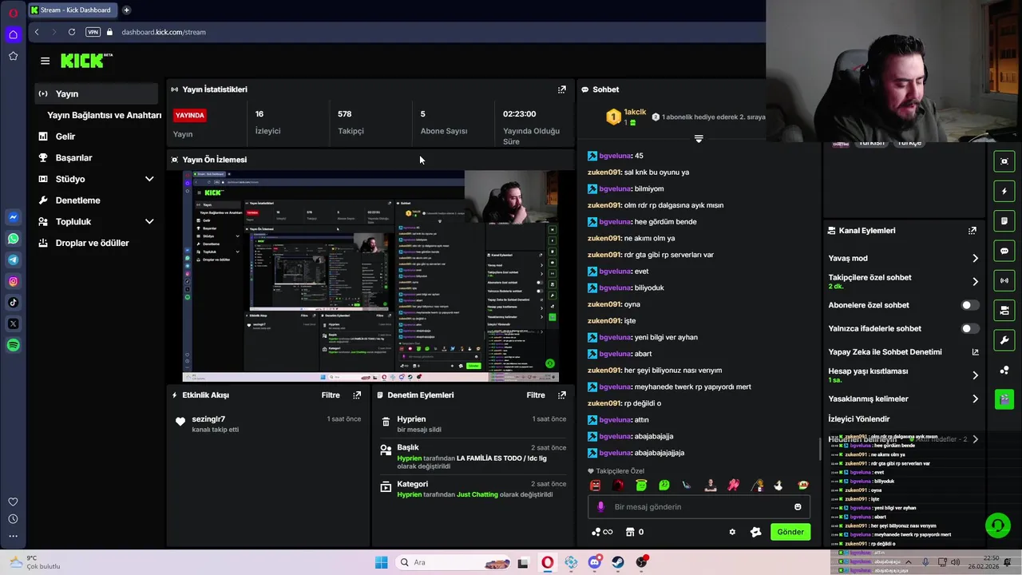Click the document page icon in right toolbar
The height and width of the screenshot is (575, 1022).
[1004, 221]
